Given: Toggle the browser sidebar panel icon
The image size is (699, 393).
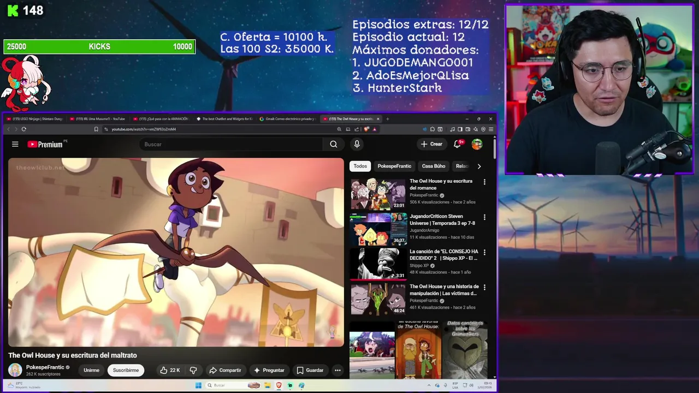Looking at the screenshot, I should click(460, 129).
